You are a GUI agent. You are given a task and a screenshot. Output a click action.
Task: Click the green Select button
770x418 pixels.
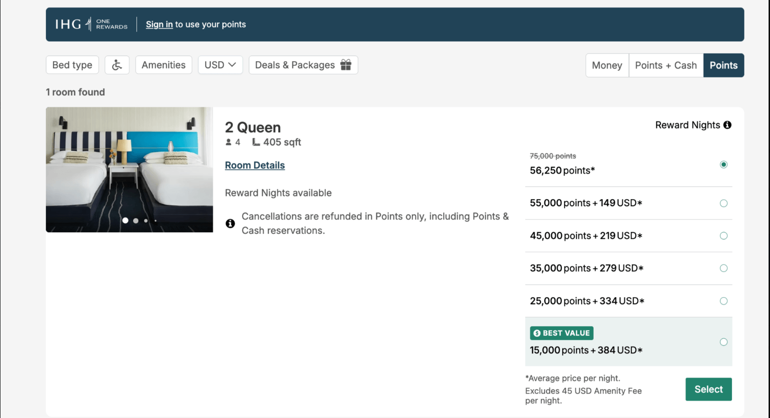click(x=709, y=389)
